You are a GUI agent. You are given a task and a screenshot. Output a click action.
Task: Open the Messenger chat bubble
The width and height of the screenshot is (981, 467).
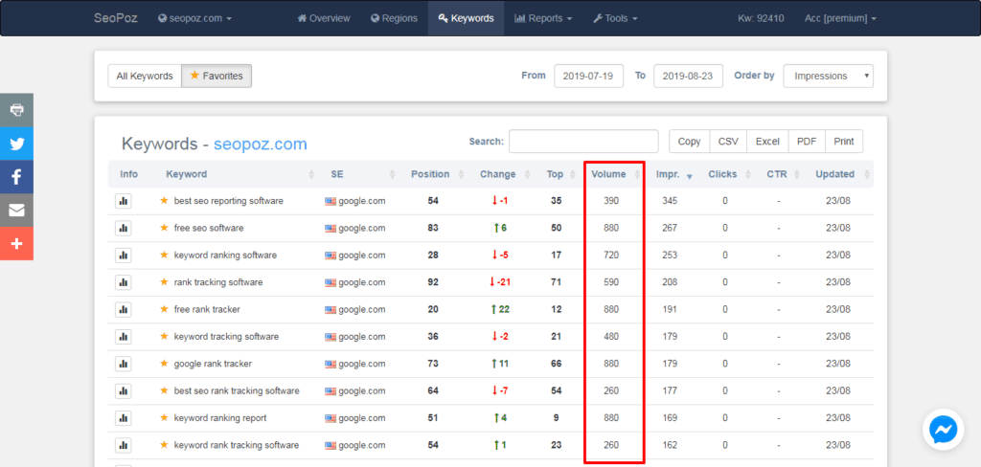tap(943, 430)
